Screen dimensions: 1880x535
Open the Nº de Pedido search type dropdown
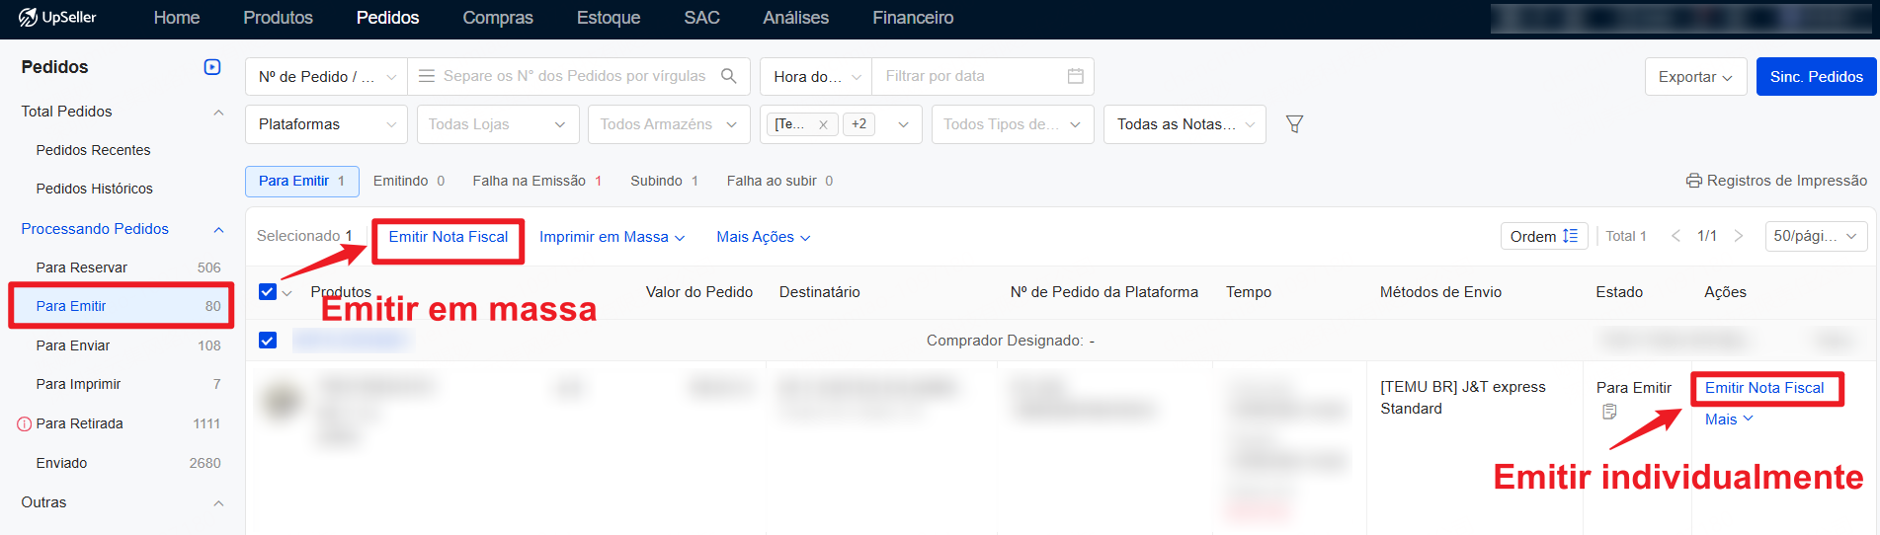point(326,76)
